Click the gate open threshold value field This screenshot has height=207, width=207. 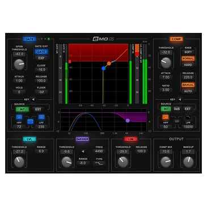coord(19,54)
